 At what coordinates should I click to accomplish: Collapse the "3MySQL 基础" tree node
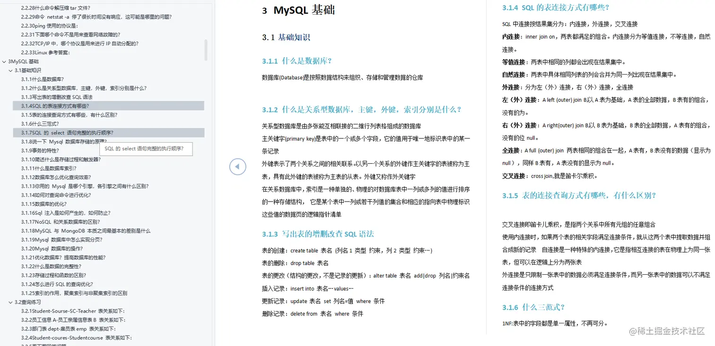[x=5, y=61]
